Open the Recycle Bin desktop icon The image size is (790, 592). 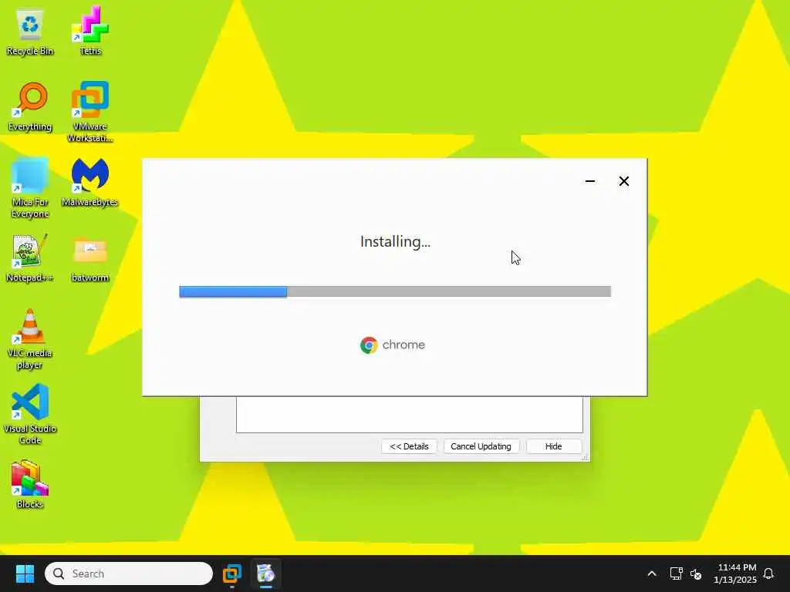[x=30, y=31]
